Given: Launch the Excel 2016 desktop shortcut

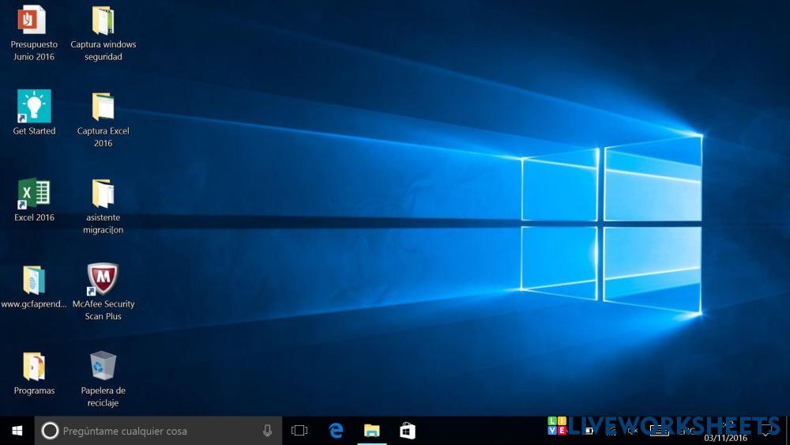Looking at the screenshot, I should (34, 194).
